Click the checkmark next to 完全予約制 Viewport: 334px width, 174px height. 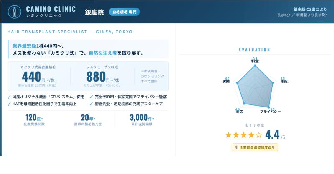tap(91, 97)
